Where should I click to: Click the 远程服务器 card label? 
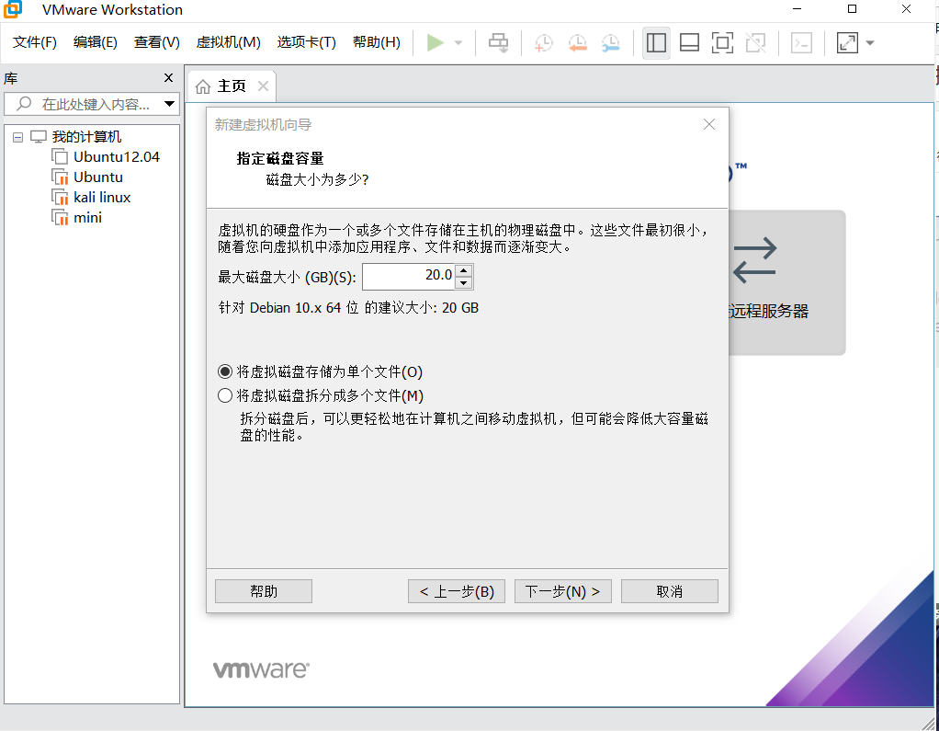point(769,312)
